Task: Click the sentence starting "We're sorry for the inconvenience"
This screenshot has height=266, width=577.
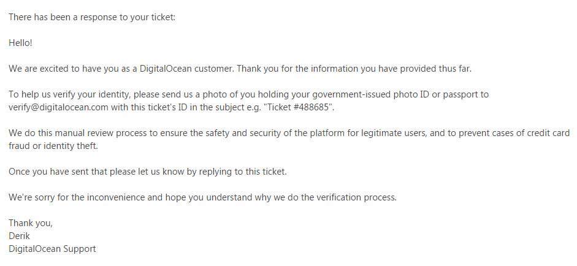Action: 203,197
